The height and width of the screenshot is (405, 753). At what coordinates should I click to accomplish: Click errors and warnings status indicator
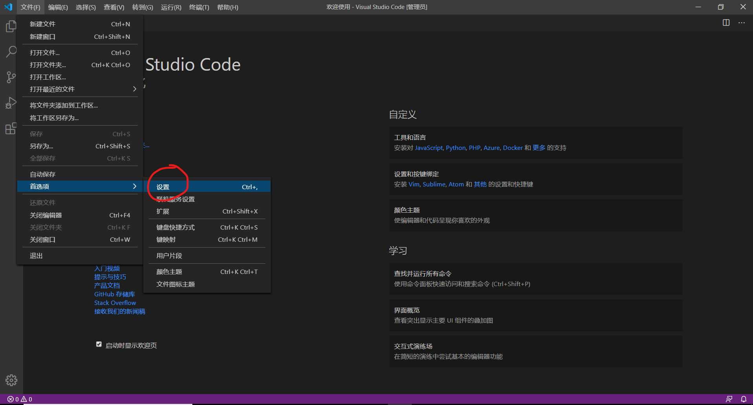[20, 399]
